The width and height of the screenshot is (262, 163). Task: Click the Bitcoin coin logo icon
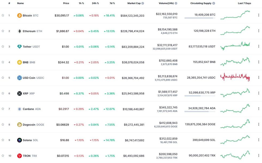[20, 16]
